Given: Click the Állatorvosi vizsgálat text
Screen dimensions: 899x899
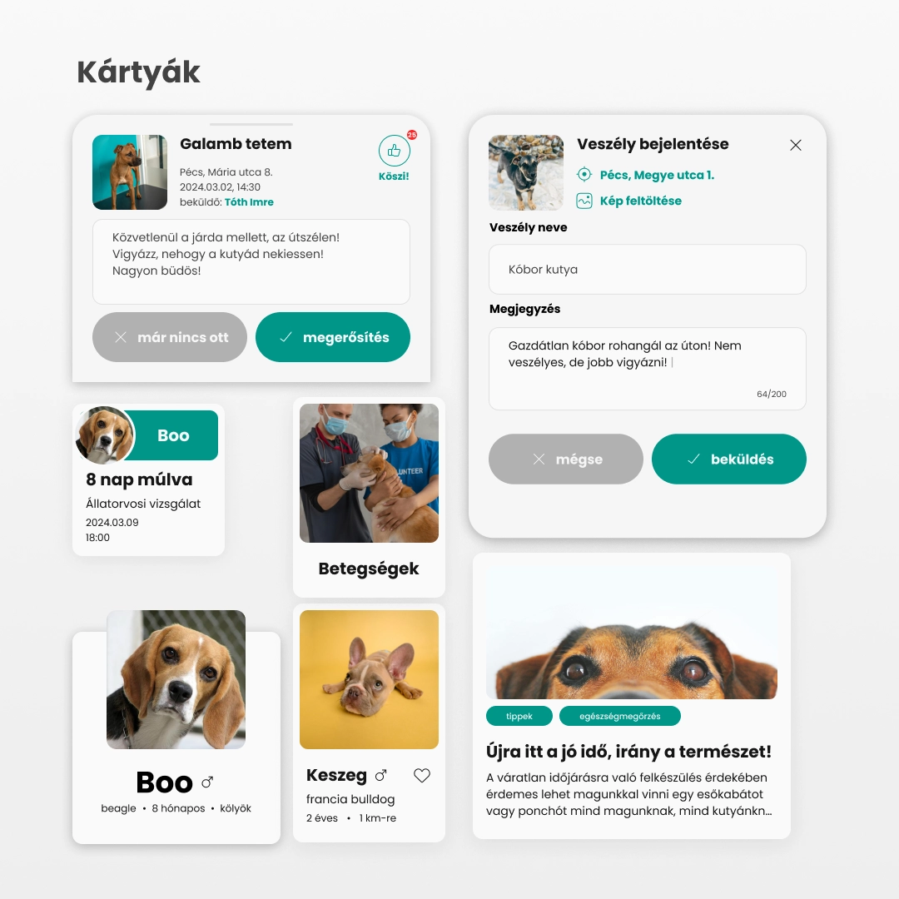Looking at the screenshot, I should [143, 504].
